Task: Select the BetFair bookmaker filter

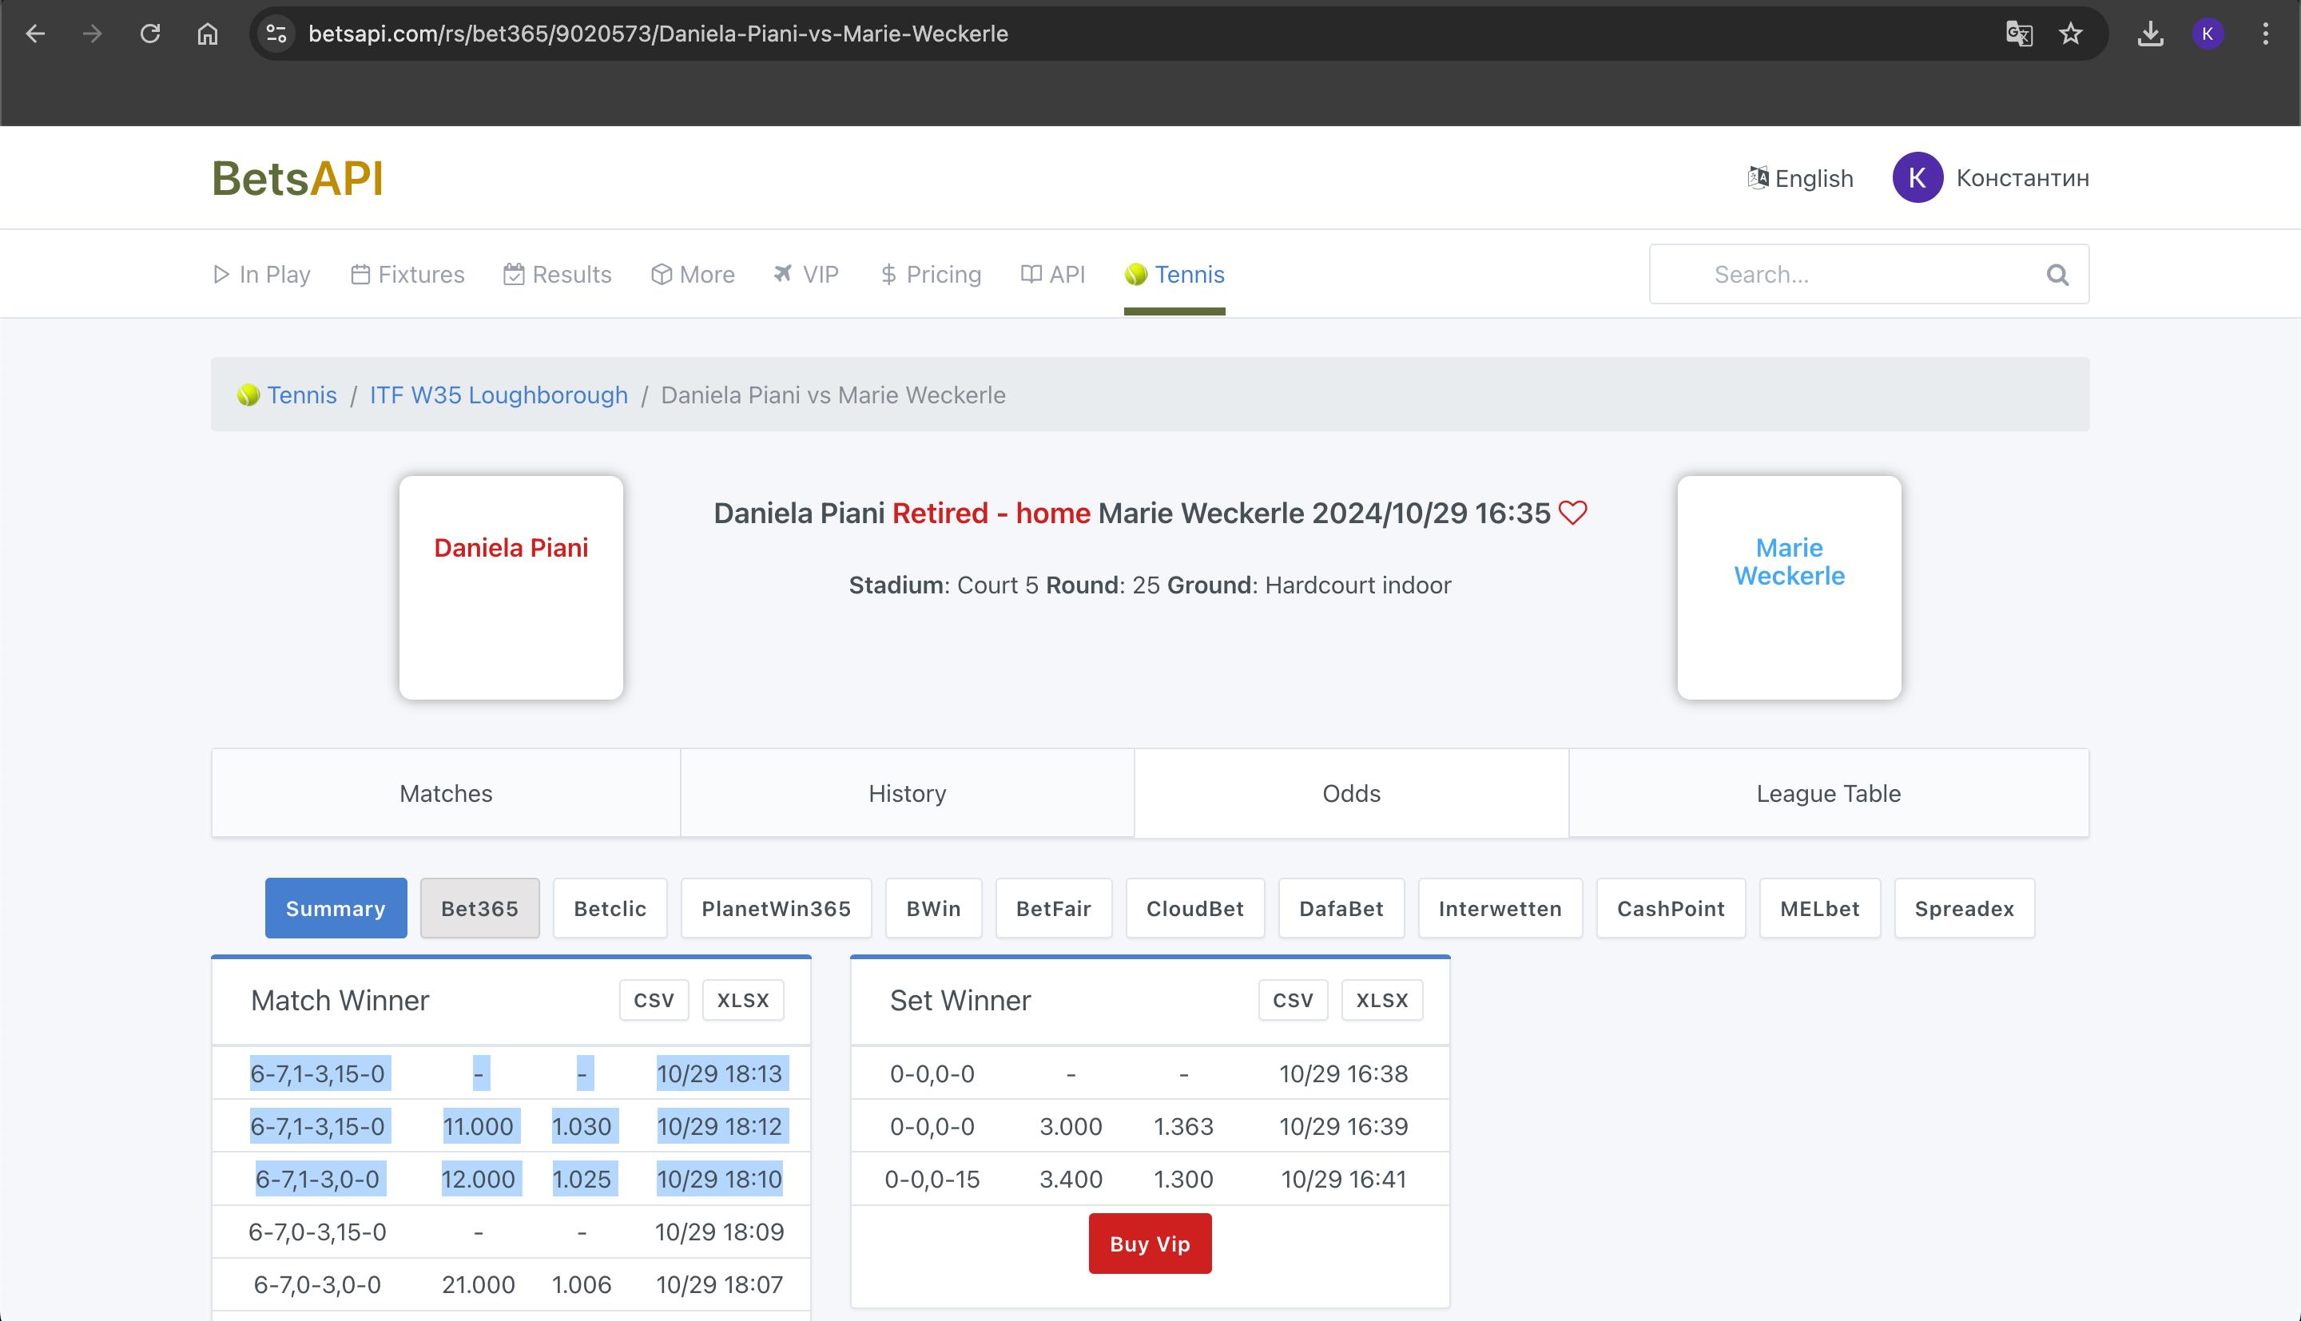Action: click(1052, 908)
